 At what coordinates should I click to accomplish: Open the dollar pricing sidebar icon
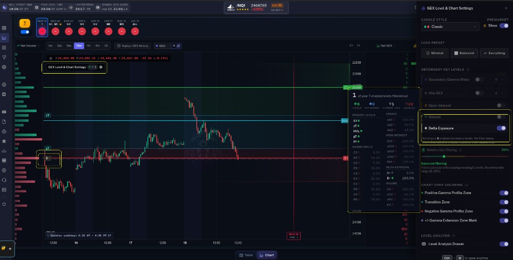pyautogui.click(x=4, y=170)
